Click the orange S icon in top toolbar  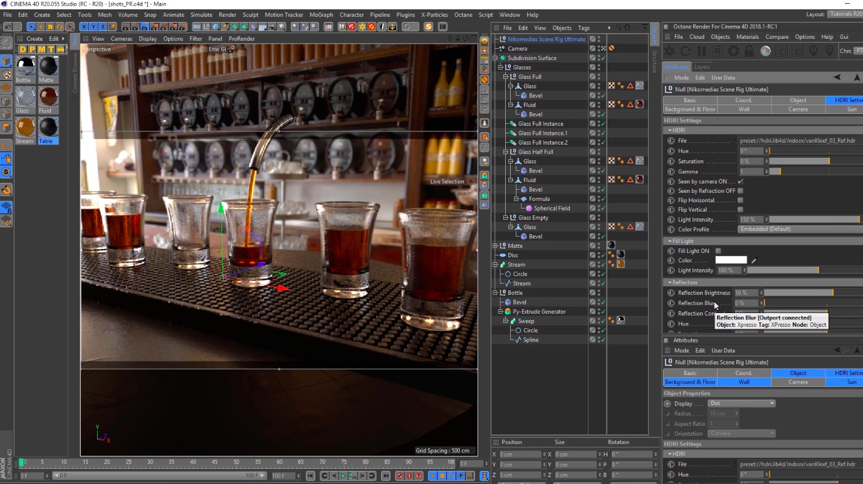coord(428,27)
